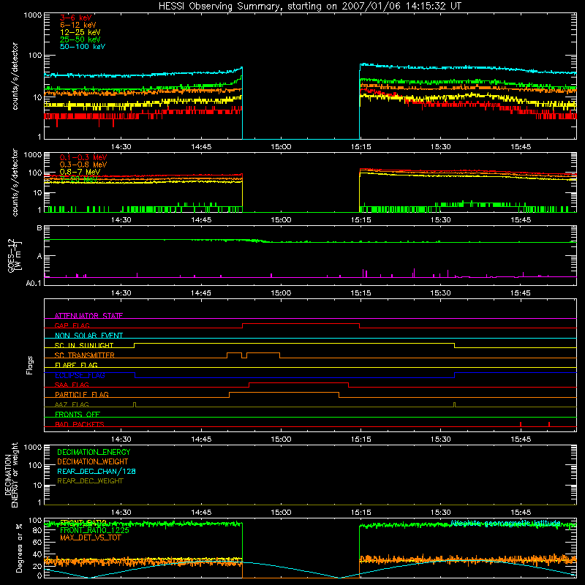This screenshot has height=585, width=585.
Task: Select the ECLIPSE_FLAG label
Action: [x=80, y=375]
